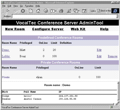Open the Web Kit link
Viewport: 120px width, 110px height.
click(78, 29)
